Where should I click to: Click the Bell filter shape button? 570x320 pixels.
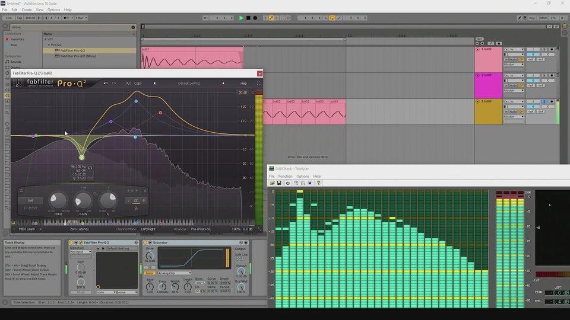[30, 200]
